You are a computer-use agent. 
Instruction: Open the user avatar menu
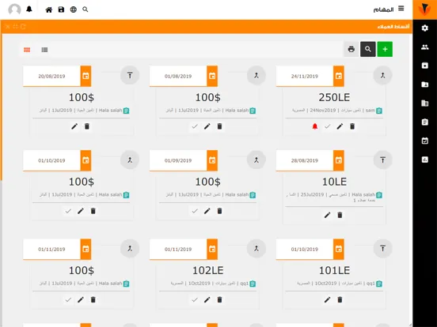click(x=14, y=9)
